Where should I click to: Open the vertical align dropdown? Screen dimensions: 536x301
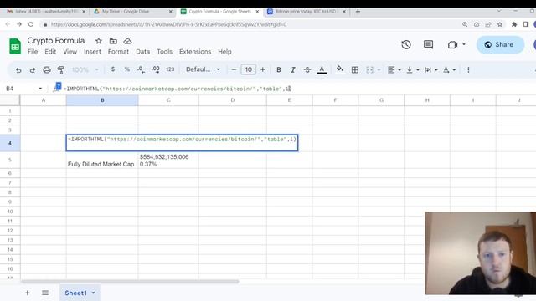(413, 70)
